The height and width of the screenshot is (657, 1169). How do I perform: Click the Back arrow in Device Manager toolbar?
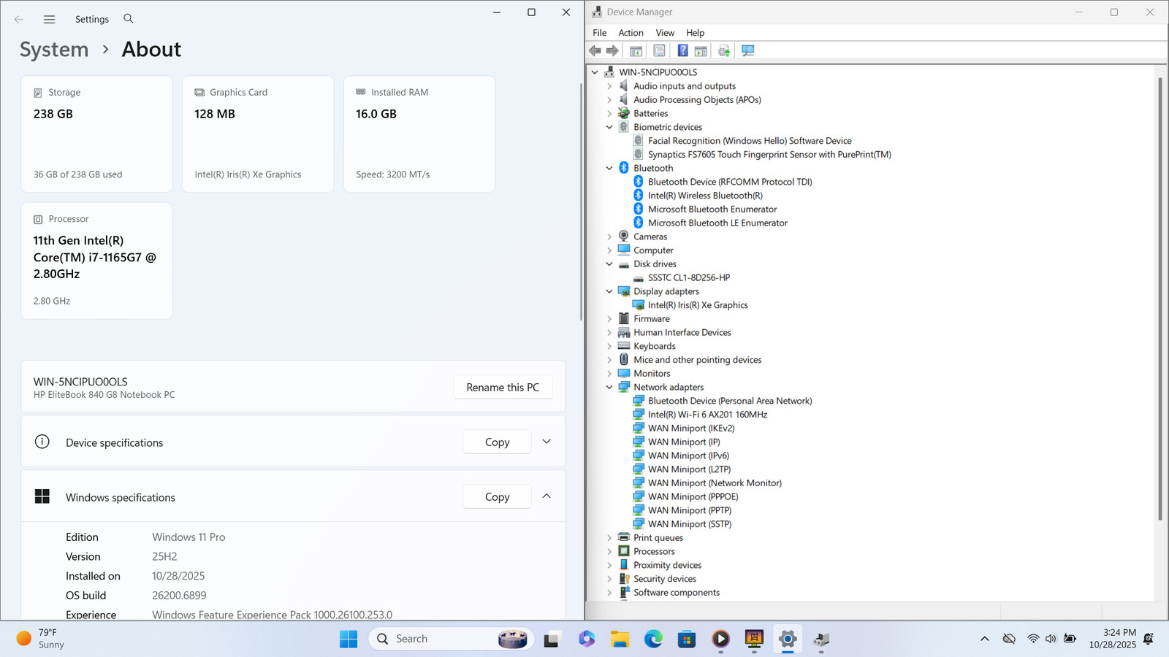pyautogui.click(x=595, y=50)
